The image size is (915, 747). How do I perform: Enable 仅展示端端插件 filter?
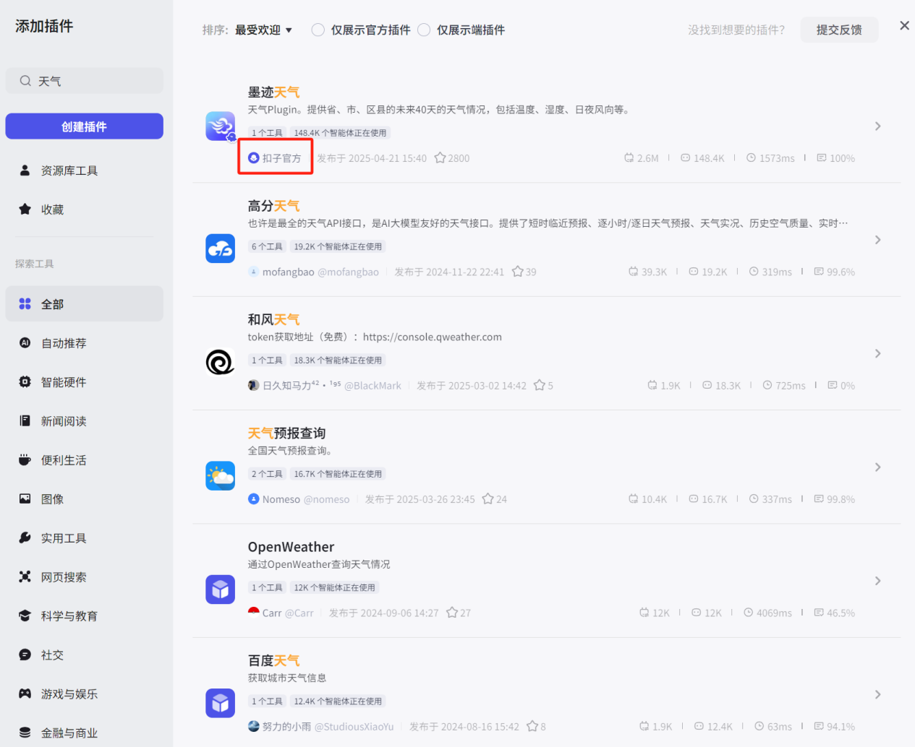424,30
